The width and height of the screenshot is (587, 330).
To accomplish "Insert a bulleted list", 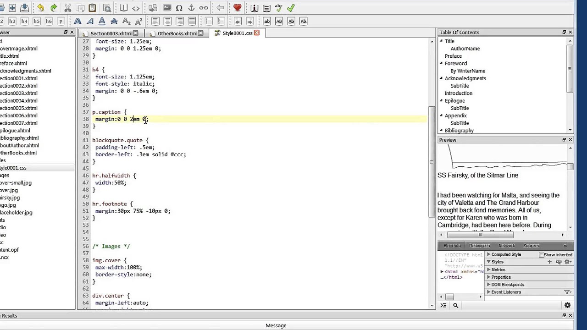I will [x=209, y=21].
